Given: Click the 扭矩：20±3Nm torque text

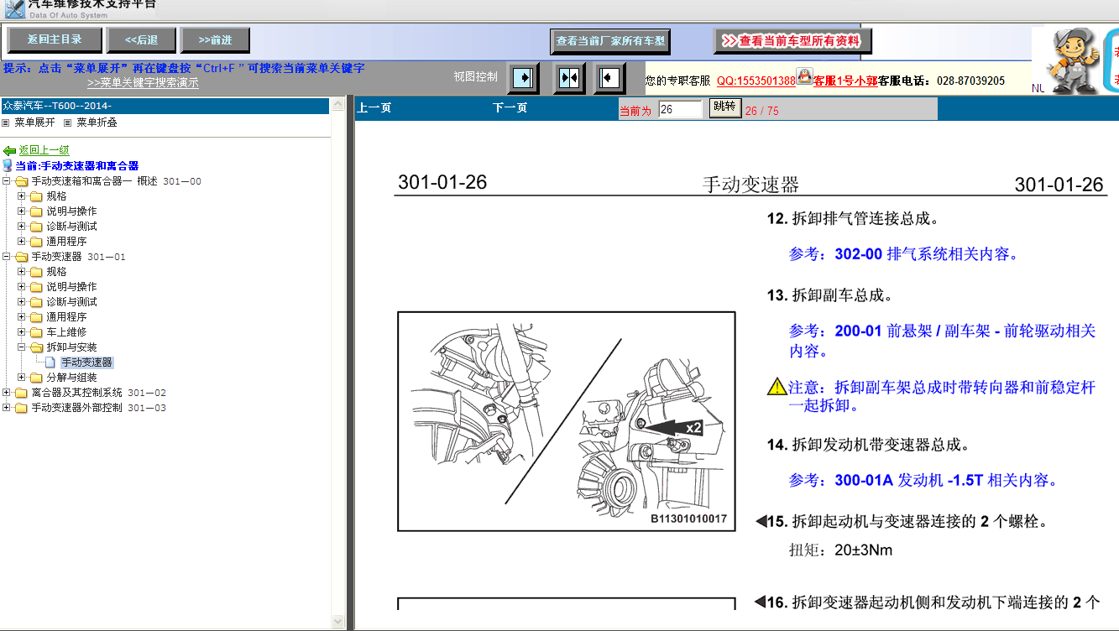Looking at the screenshot, I should [841, 550].
